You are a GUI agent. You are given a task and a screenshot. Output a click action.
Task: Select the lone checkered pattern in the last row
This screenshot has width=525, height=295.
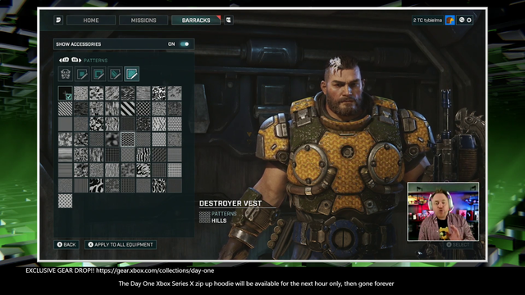pos(66,201)
